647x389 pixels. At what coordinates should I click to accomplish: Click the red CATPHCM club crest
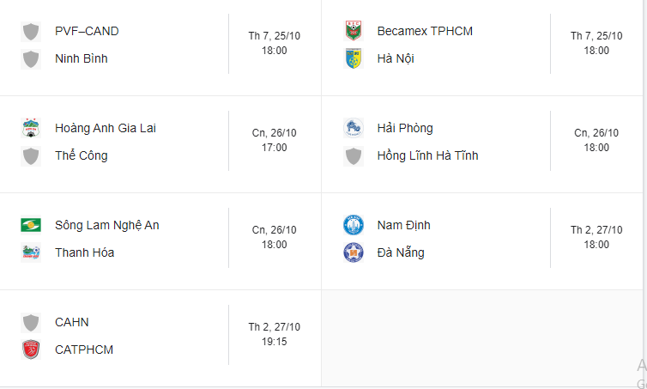(32, 350)
